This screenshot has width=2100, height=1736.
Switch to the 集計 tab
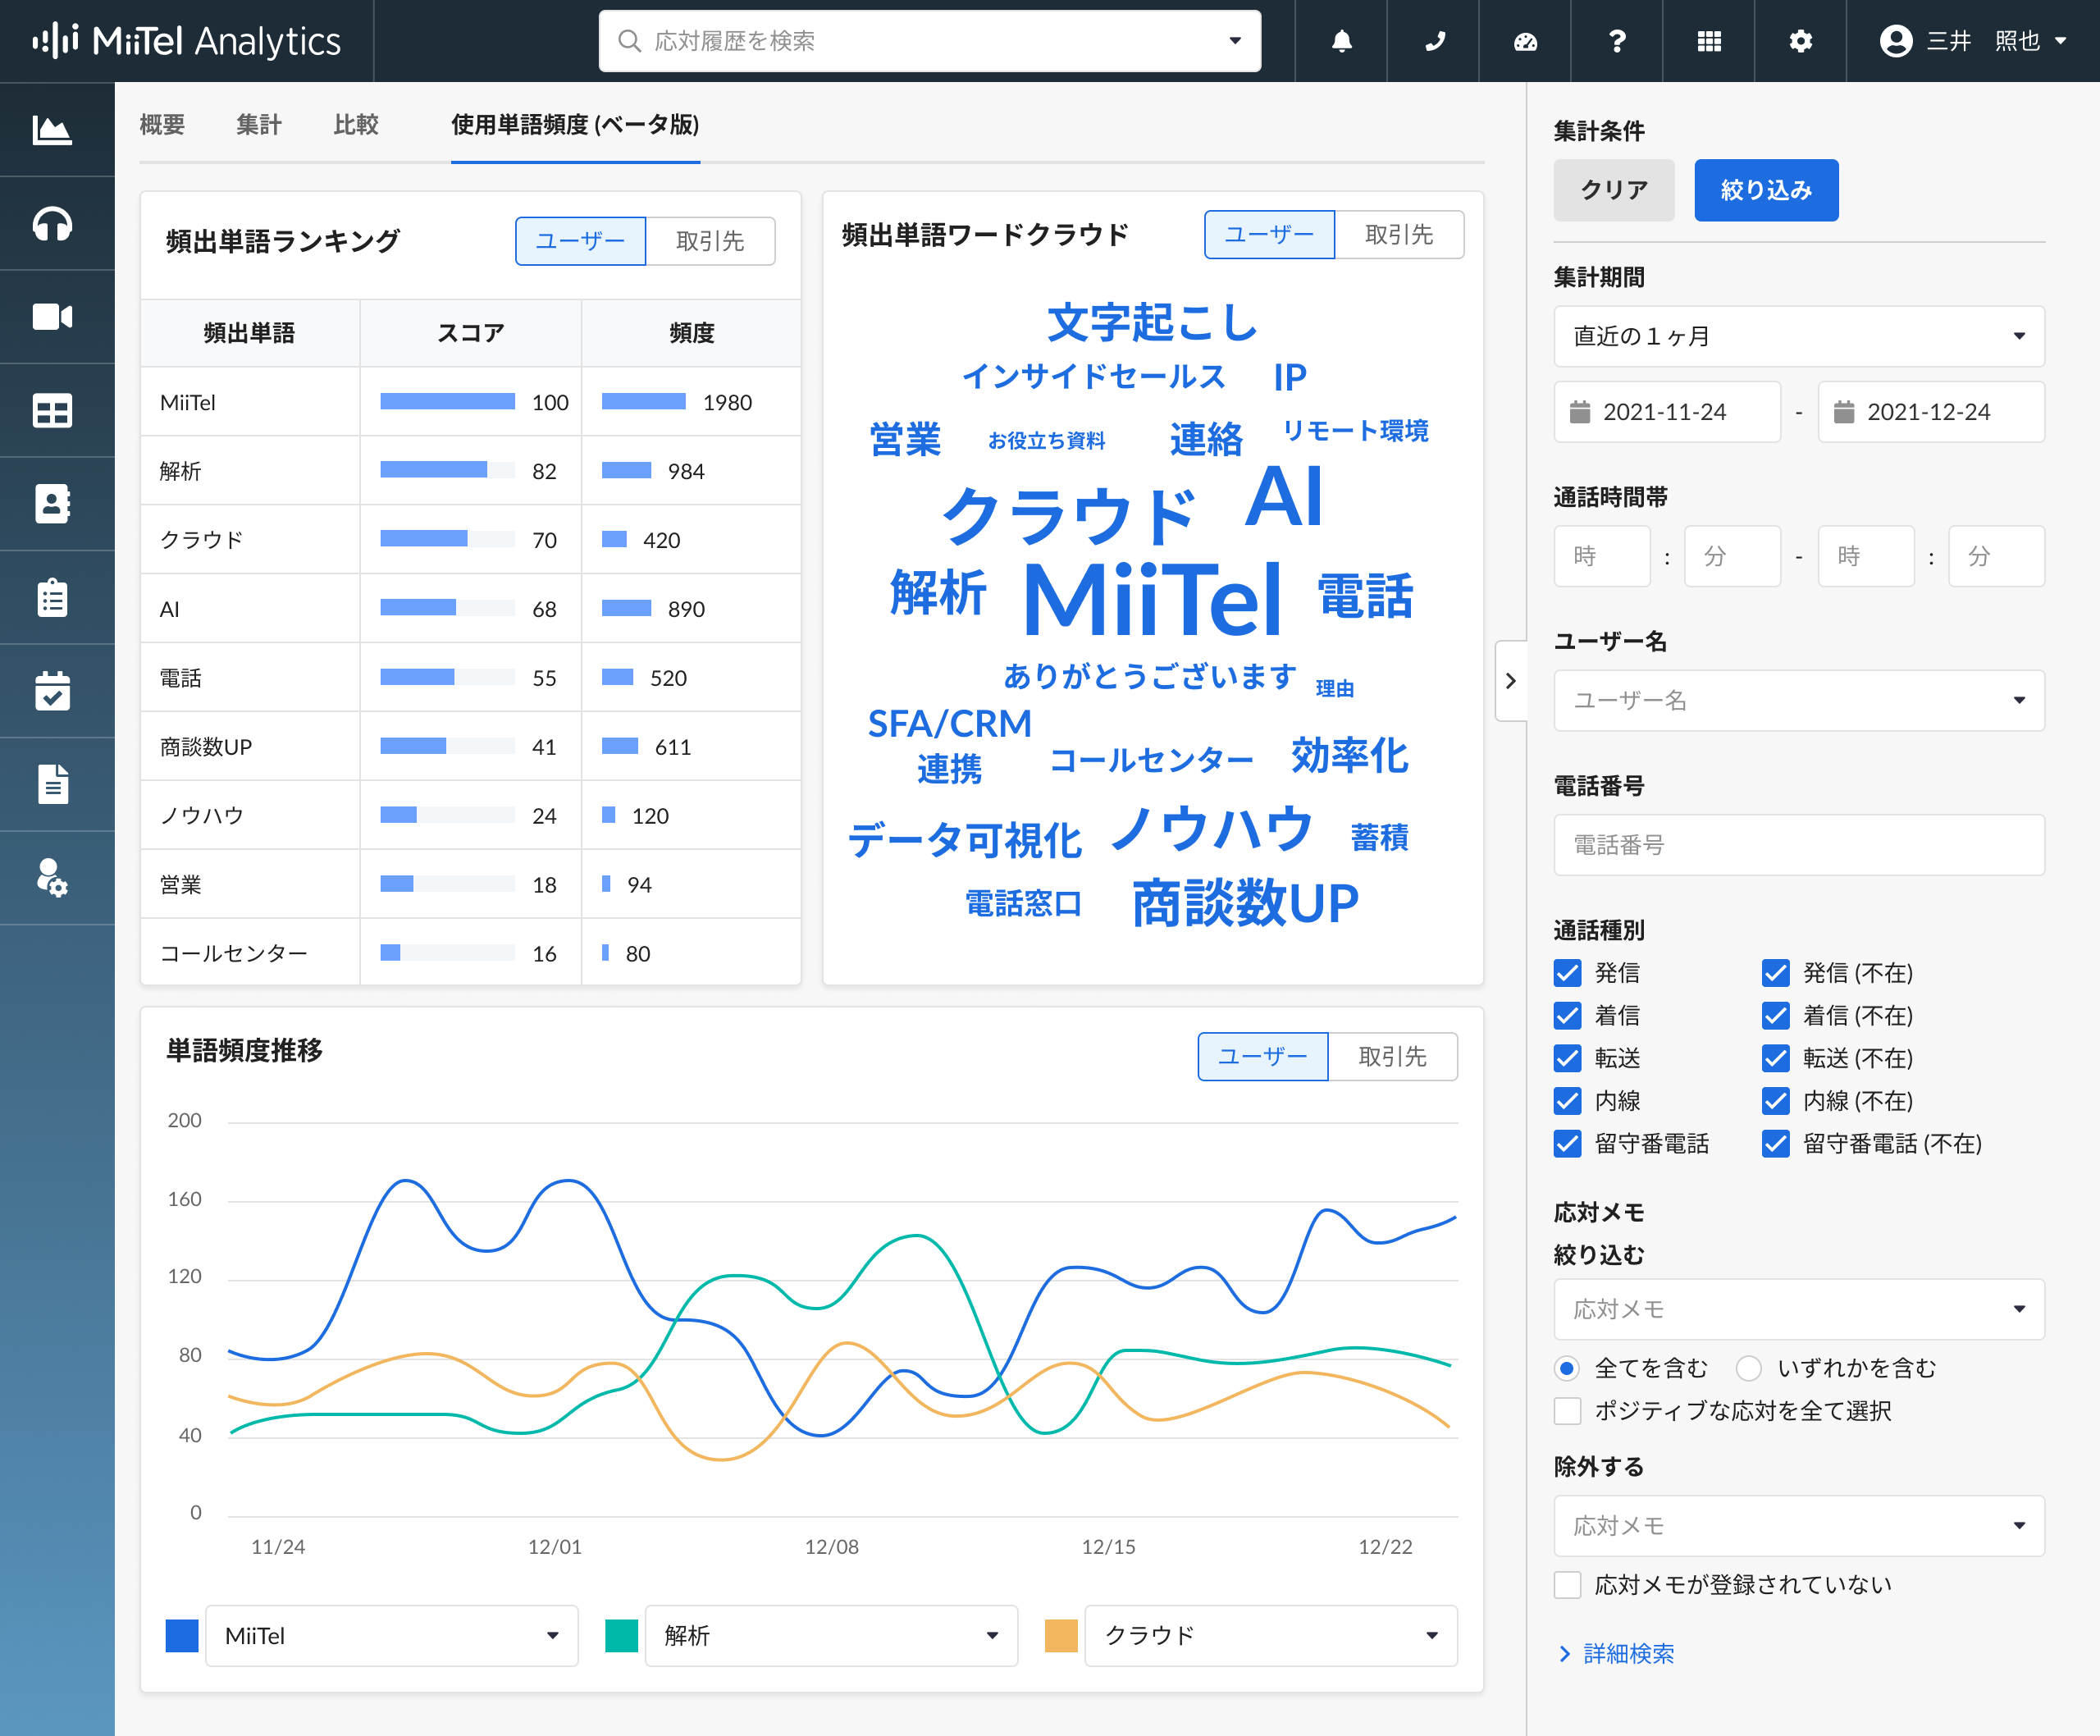pos(259,125)
